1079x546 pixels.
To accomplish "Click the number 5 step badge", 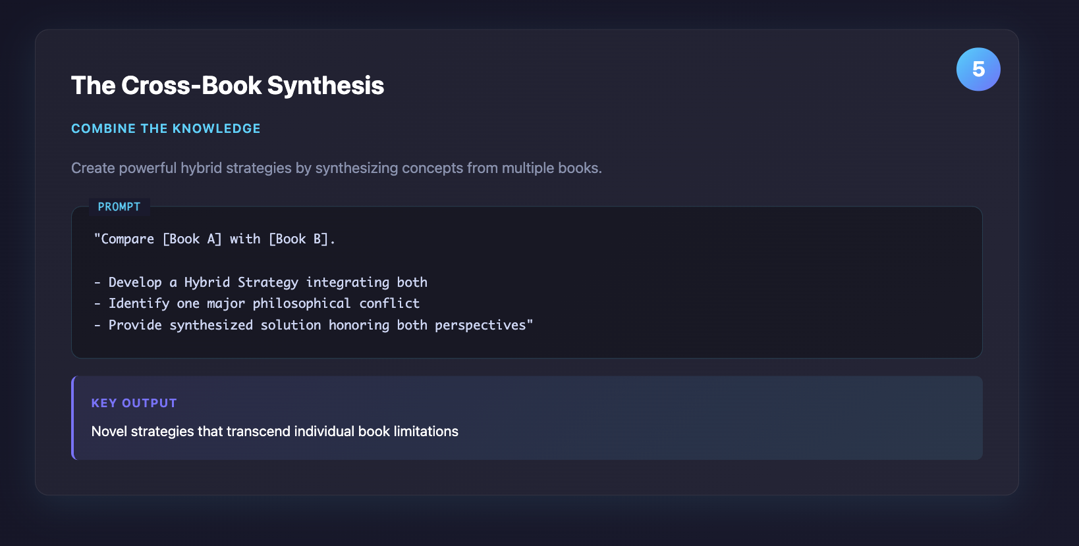I will click(978, 69).
